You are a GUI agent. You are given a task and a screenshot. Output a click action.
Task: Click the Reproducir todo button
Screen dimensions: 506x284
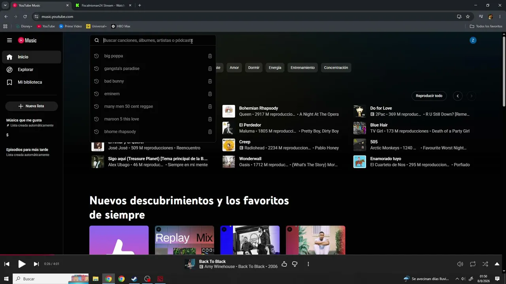click(x=429, y=96)
